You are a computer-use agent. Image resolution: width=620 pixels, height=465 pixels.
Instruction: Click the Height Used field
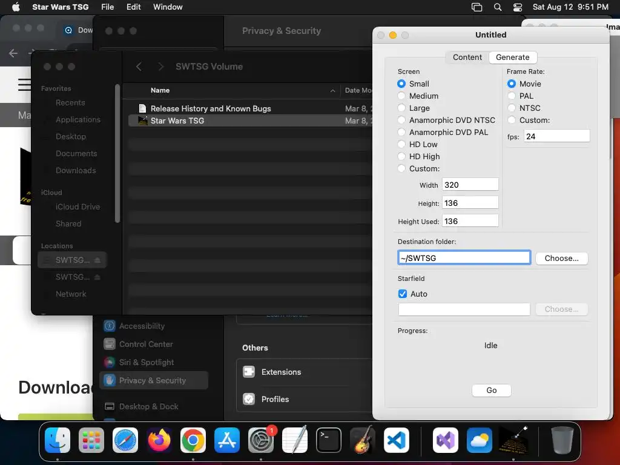click(x=470, y=221)
